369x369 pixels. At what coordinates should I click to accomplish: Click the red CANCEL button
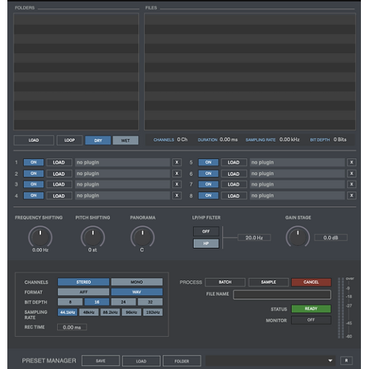(x=311, y=282)
